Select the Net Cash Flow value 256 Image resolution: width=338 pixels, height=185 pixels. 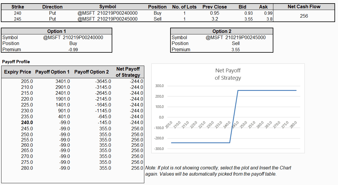[304, 16]
